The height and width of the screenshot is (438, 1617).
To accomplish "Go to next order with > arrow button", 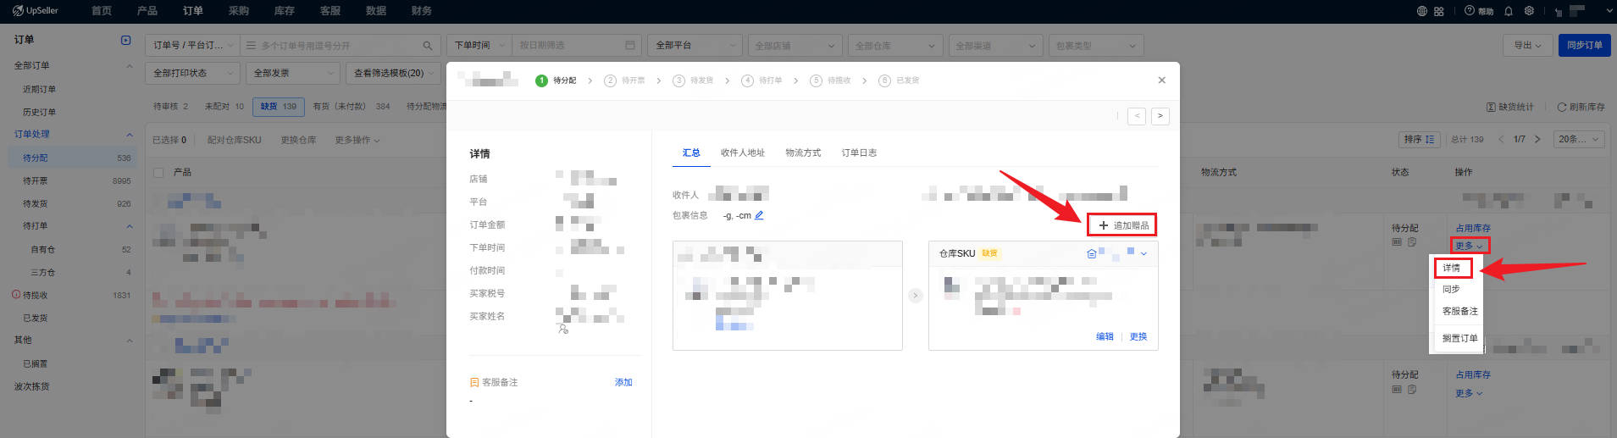I will pyautogui.click(x=1160, y=116).
